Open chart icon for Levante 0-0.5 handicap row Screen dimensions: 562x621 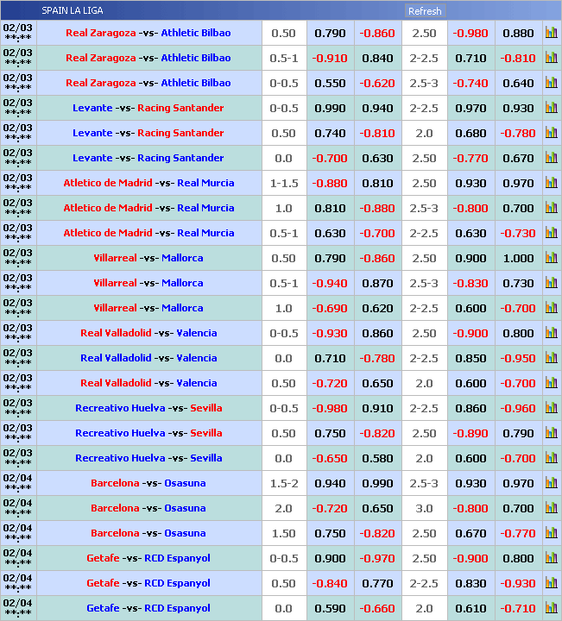pyautogui.click(x=551, y=108)
